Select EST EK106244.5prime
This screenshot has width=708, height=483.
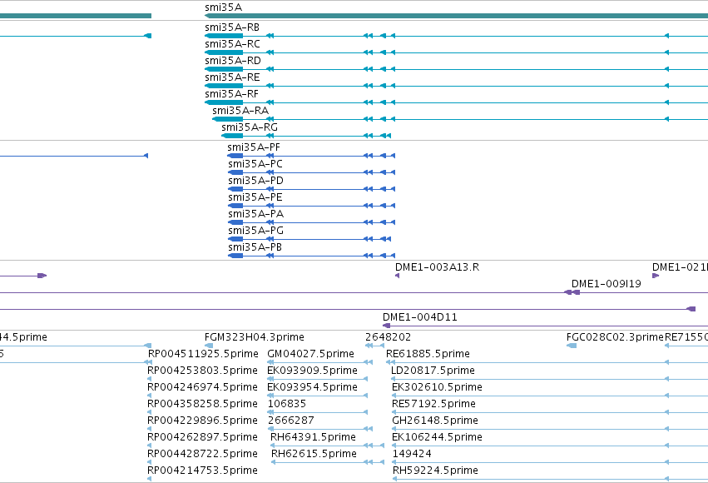(x=437, y=438)
